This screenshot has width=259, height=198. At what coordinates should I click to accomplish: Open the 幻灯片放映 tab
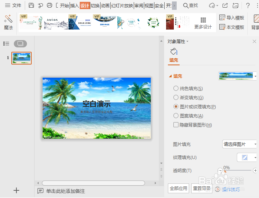[122, 5]
